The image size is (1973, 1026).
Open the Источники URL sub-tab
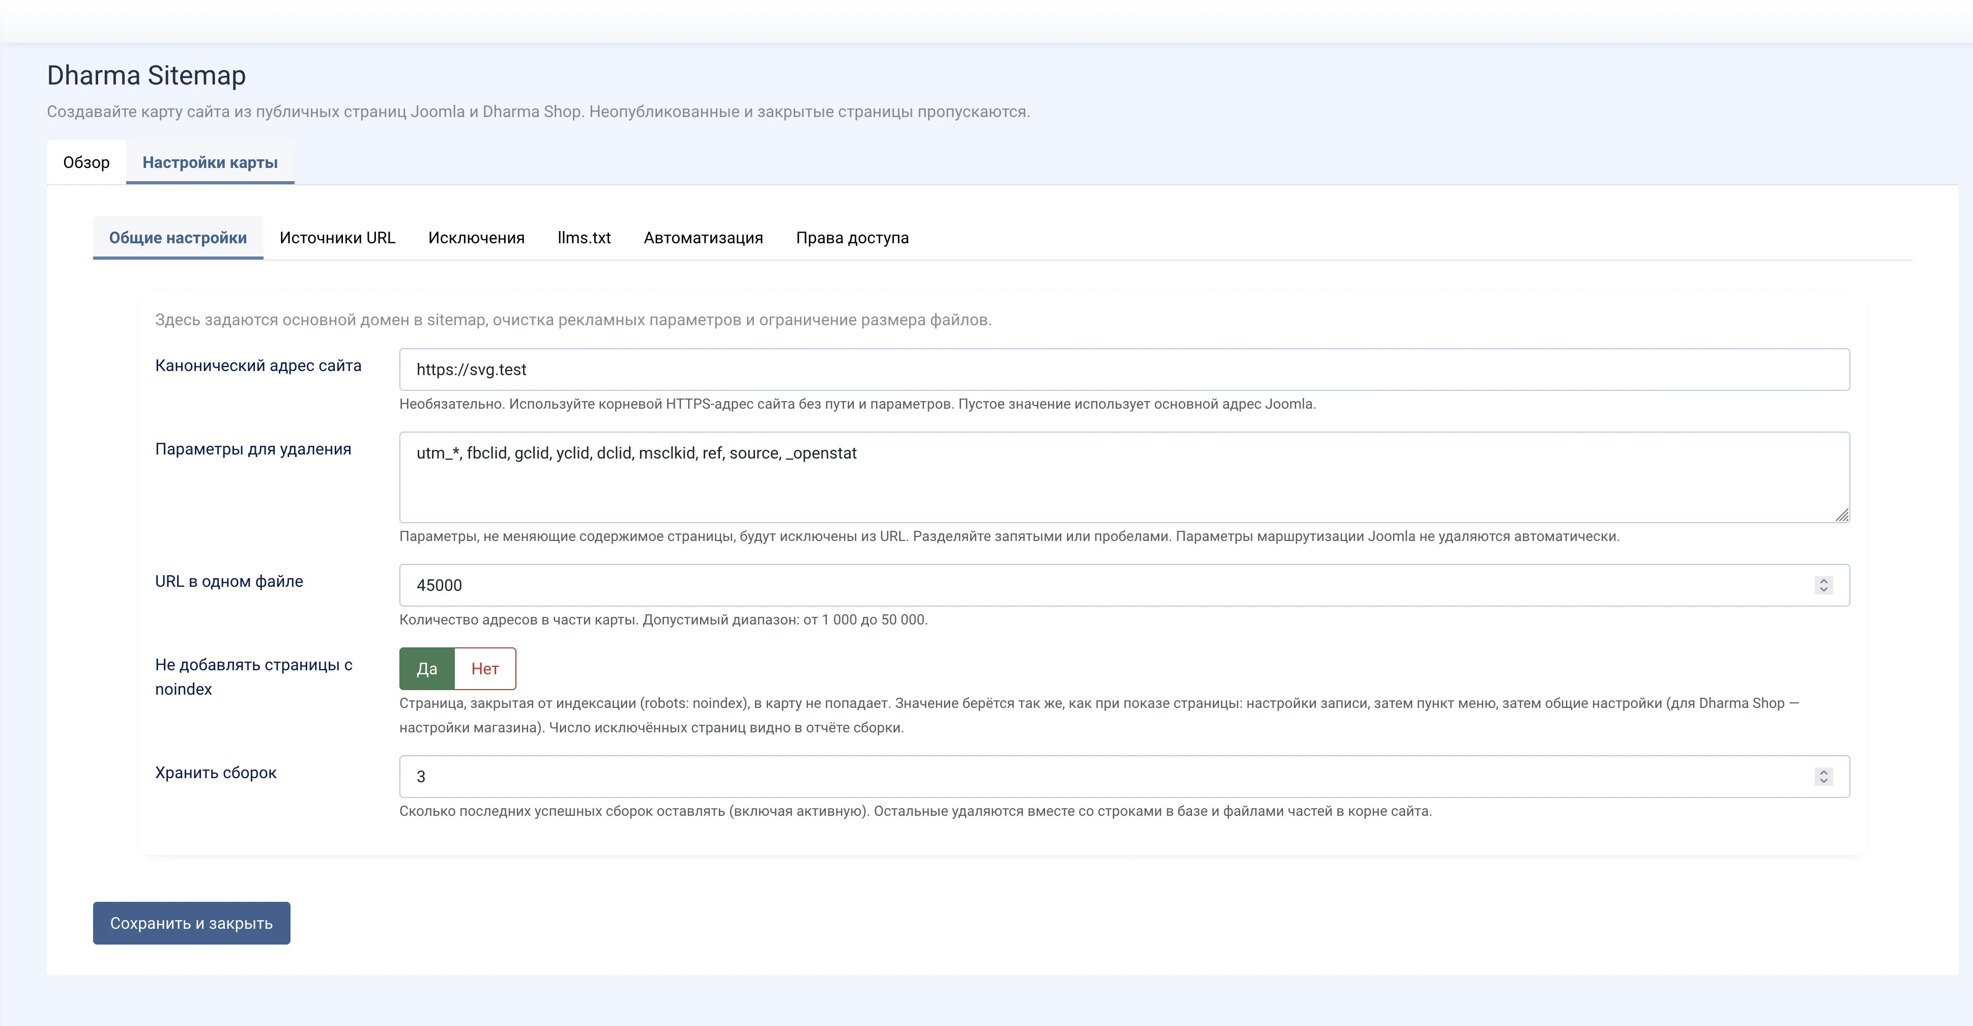337,238
